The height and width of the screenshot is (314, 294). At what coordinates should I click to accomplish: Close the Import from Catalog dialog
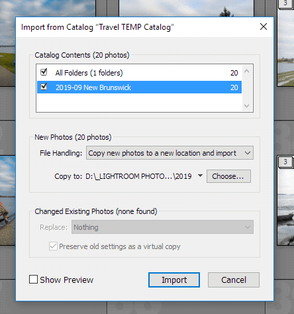(x=264, y=27)
